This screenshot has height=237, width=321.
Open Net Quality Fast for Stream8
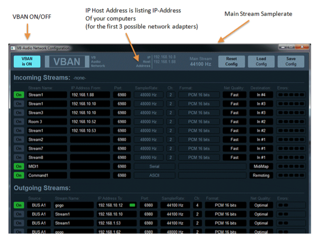click(x=234, y=158)
